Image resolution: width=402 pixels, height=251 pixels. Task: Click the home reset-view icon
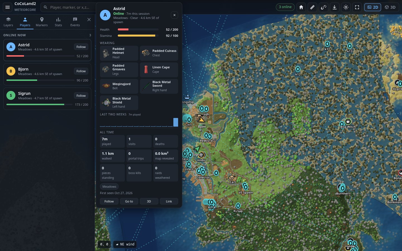click(x=301, y=7)
